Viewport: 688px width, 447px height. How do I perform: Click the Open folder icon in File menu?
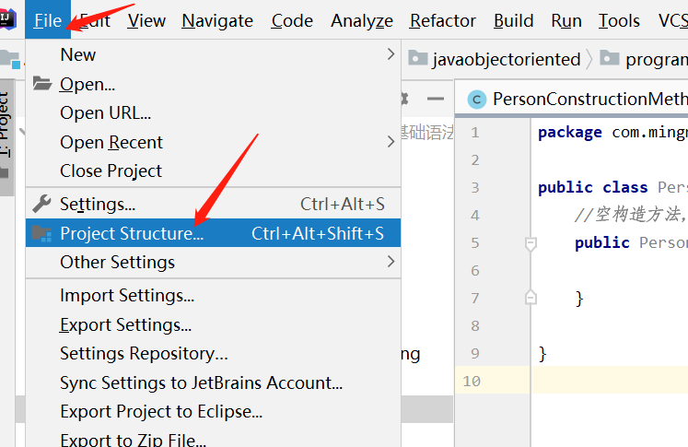click(x=42, y=84)
